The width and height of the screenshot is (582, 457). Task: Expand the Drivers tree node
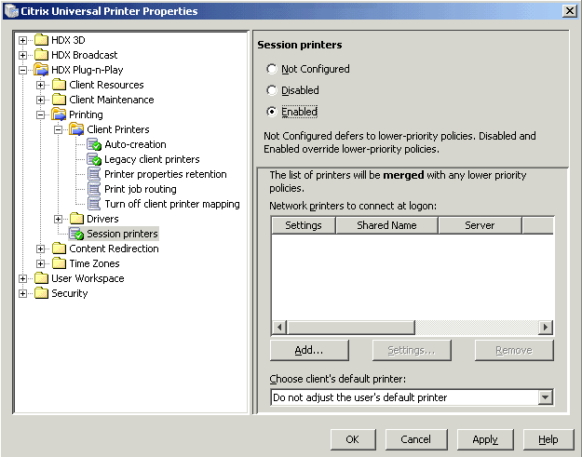59,219
